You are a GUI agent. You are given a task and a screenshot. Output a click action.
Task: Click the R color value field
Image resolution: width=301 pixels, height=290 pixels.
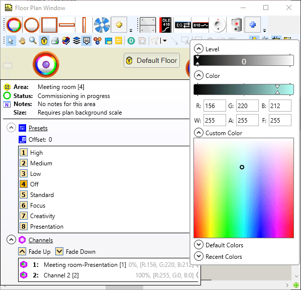click(x=215, y=106)
